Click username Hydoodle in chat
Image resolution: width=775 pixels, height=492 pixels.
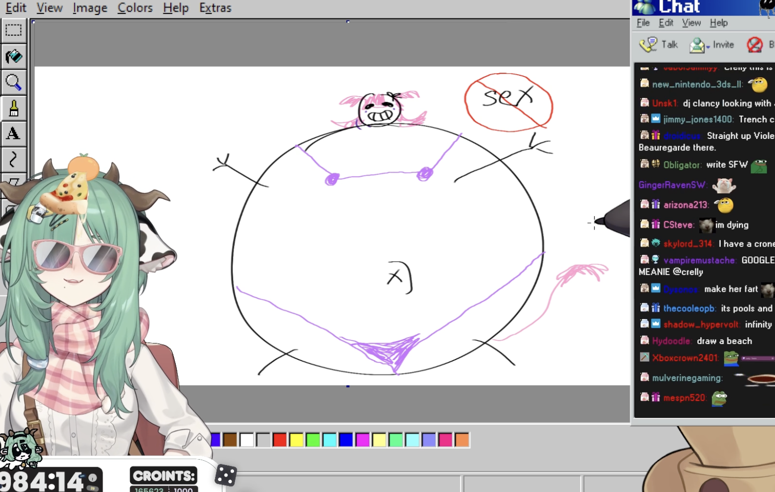tap(671, 341)
